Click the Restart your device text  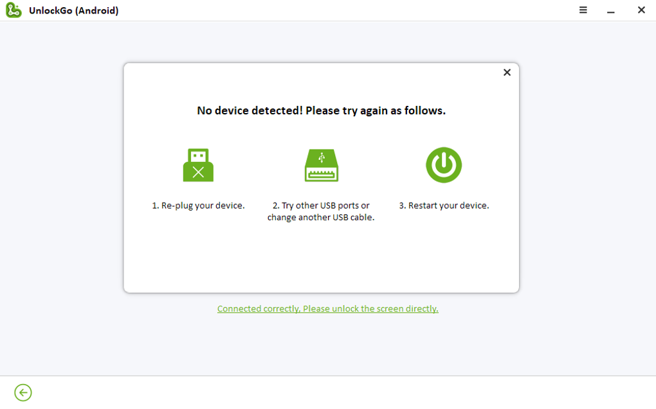point(444,205)
